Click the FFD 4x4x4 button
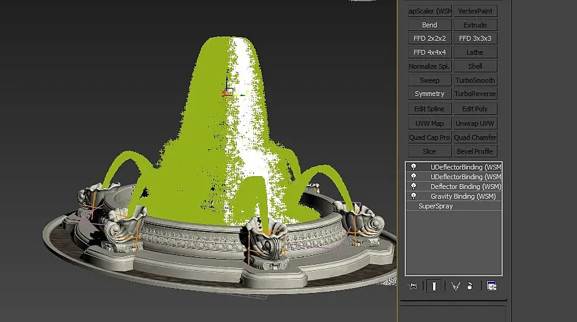 (429, 52)
